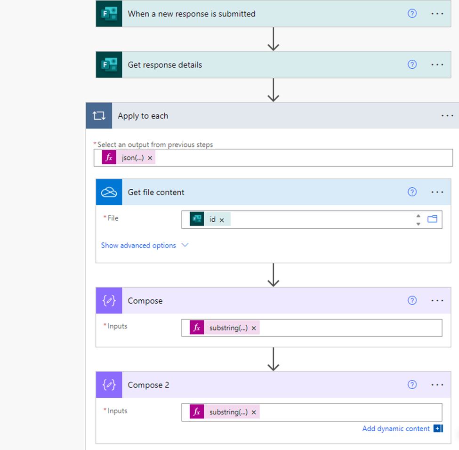Expand the 'Get response details' action

coord(274,64)
